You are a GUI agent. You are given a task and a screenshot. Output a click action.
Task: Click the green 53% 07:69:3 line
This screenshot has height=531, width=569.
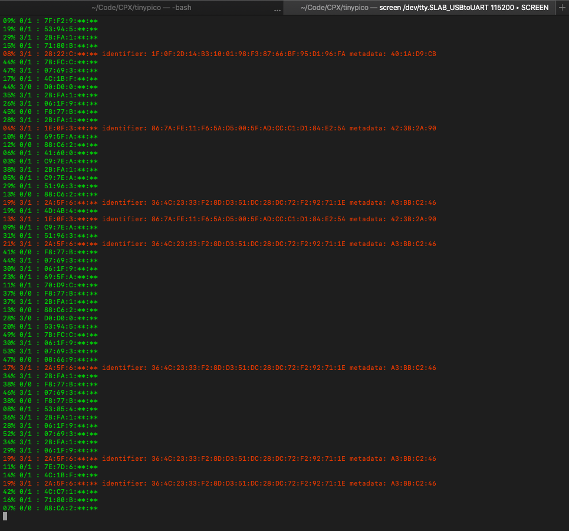click(51, 351)
